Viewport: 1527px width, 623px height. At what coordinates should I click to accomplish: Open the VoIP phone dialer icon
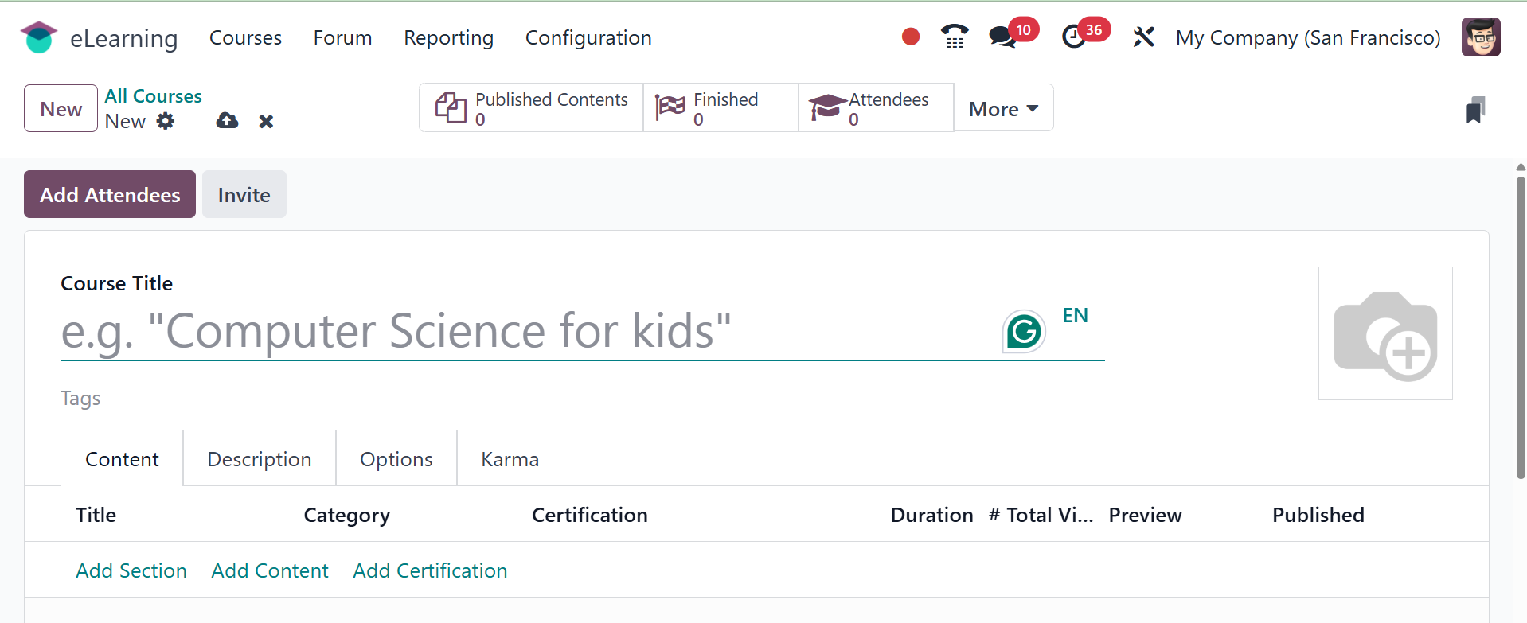pos(954,37)
